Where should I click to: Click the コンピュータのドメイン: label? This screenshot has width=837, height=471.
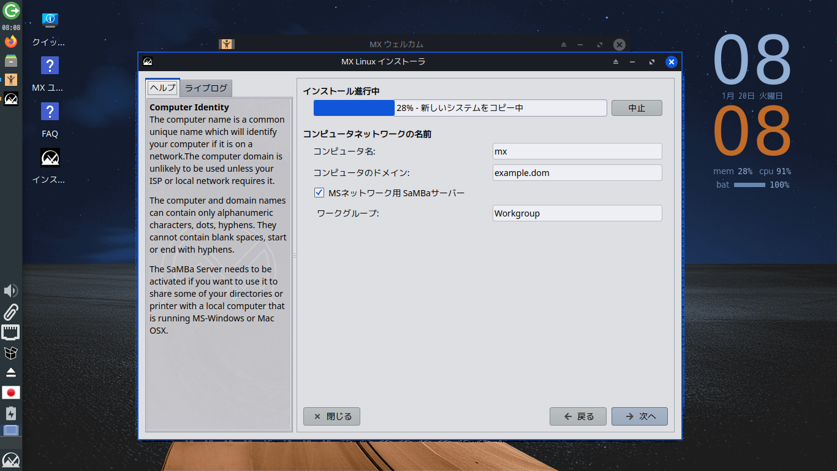[362, 173]
